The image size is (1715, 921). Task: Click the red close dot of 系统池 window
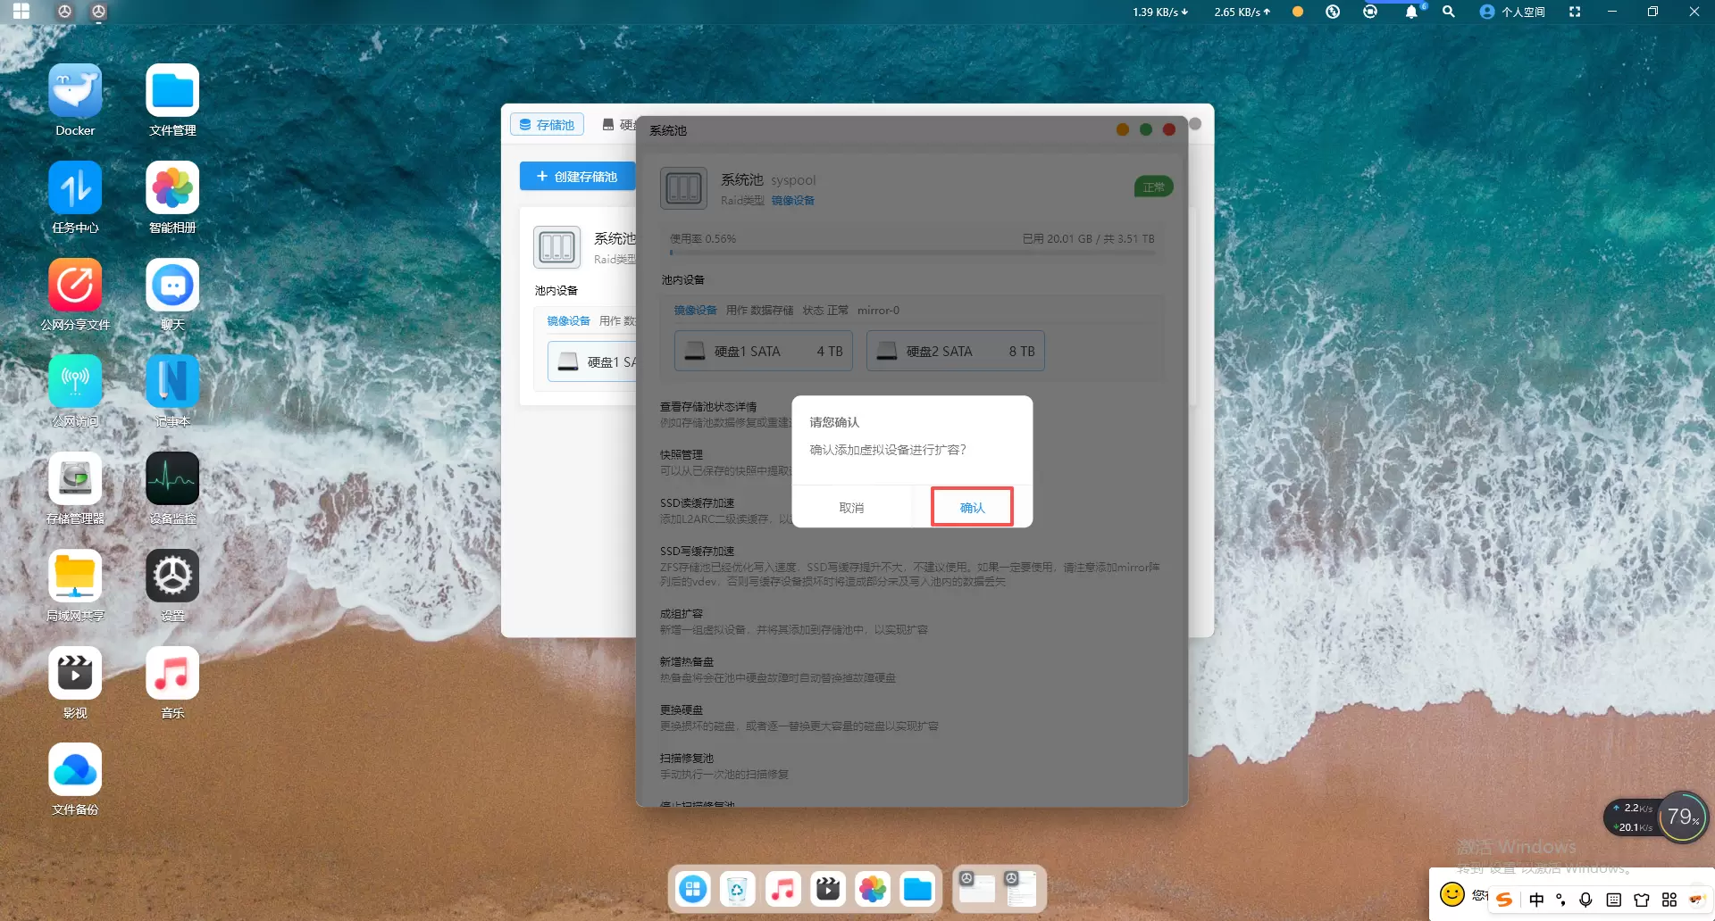[1168, 130]
